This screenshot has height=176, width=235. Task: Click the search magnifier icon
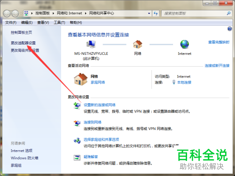[x=228, y=14]
